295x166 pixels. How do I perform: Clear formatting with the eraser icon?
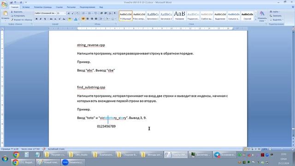[x=77, y=13]
